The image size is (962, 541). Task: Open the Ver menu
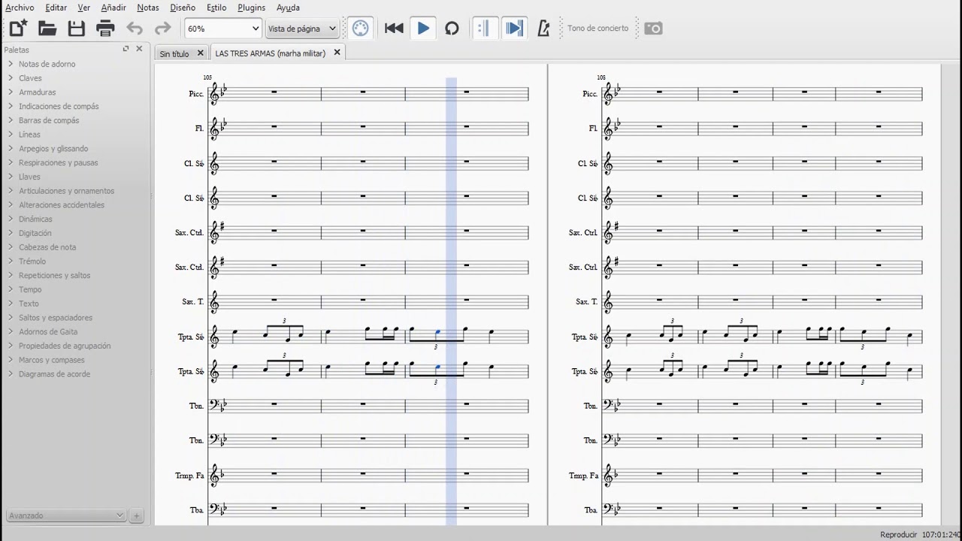click(84, 8)
